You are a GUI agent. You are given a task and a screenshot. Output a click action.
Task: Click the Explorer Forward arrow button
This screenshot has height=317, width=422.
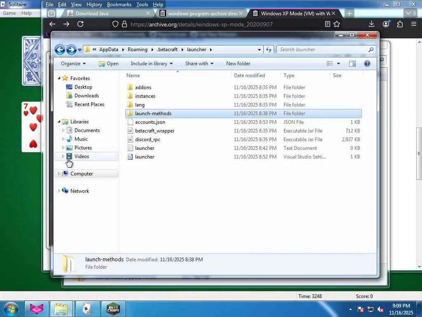tap(71, 50)
